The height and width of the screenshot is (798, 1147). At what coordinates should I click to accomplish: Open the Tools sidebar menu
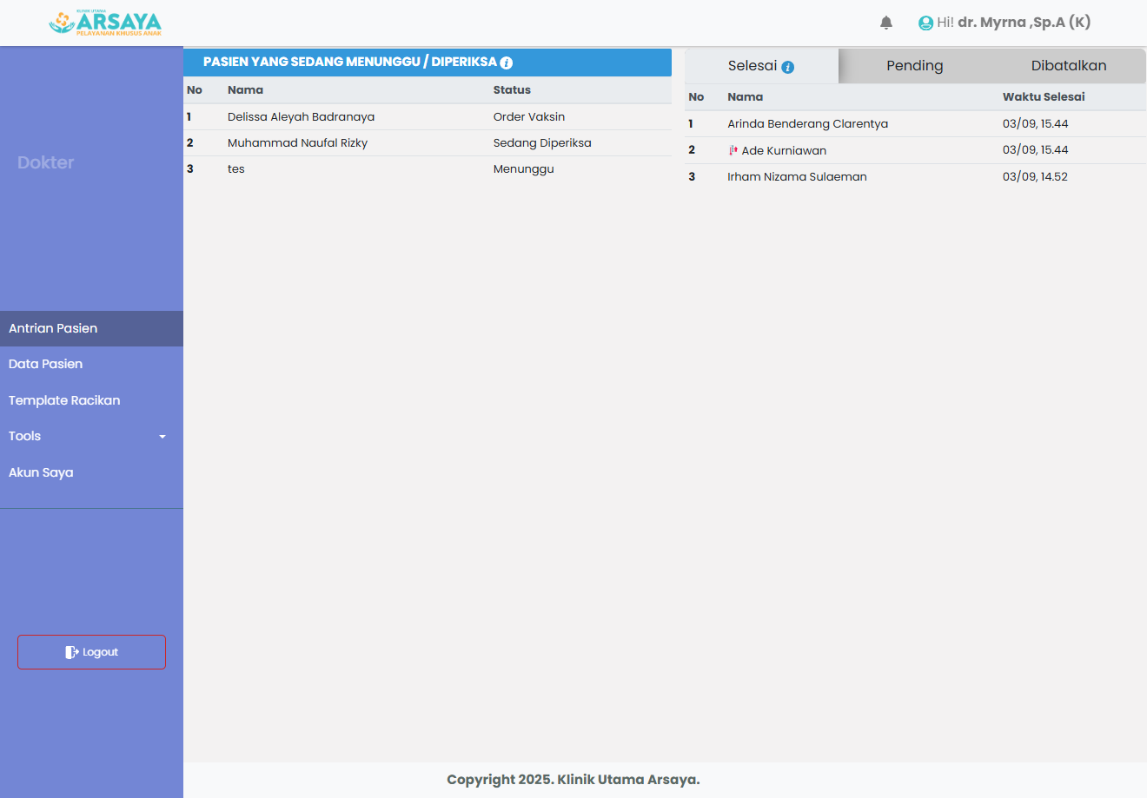pyautogui.click(x=25, y=436)
